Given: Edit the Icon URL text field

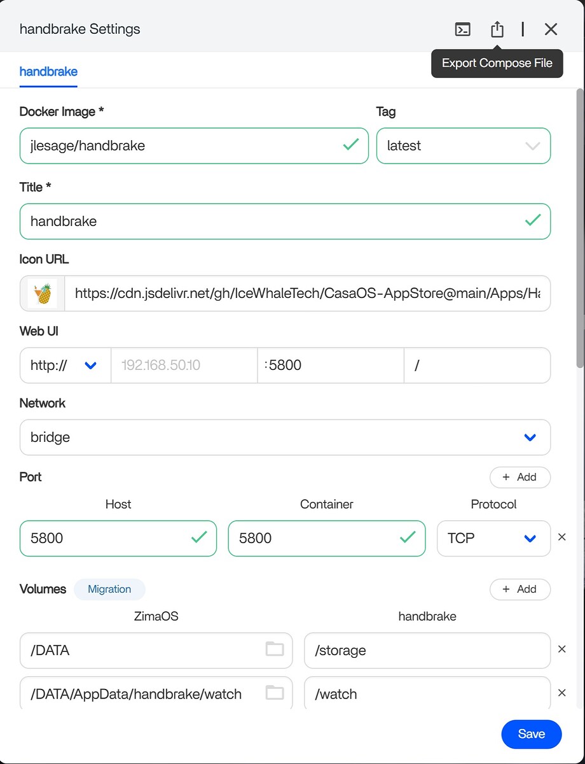Looking at the screenshot, I should [x=308, y=294].
